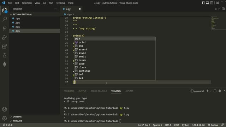Screen dimensions: 226x127
Task: Toggle primary sidebar layout icon
Action: [x=203, y=3]
